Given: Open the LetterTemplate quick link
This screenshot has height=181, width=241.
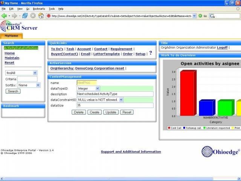Looking at the screenshot, I should coord(107,54).
